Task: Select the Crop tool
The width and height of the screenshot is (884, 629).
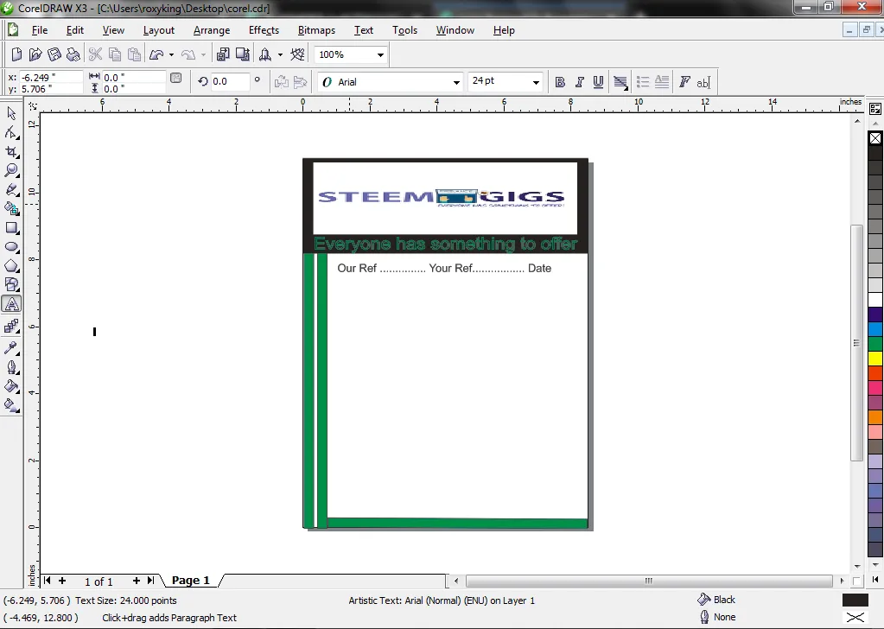Action: pyautogui.click(x=11, y=151)
